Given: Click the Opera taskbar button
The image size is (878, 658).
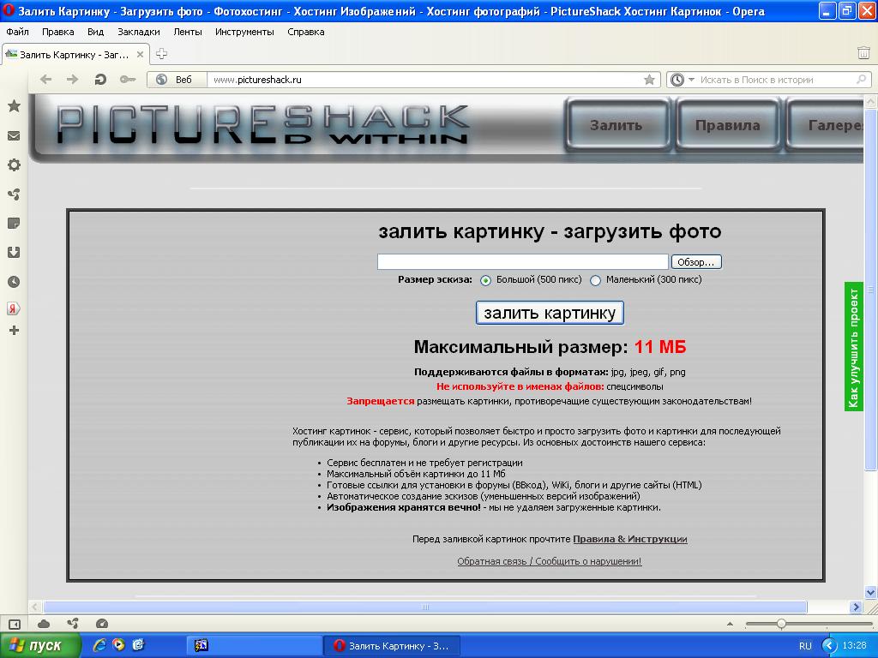Looking at the screenshot, I should [x=392, y=646].
